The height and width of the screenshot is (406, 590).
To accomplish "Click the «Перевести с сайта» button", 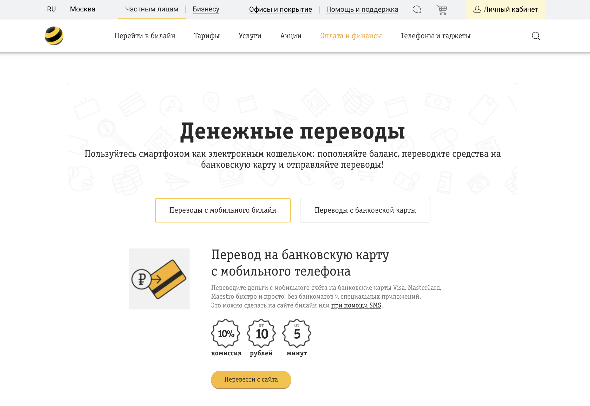I will (250, 379).
